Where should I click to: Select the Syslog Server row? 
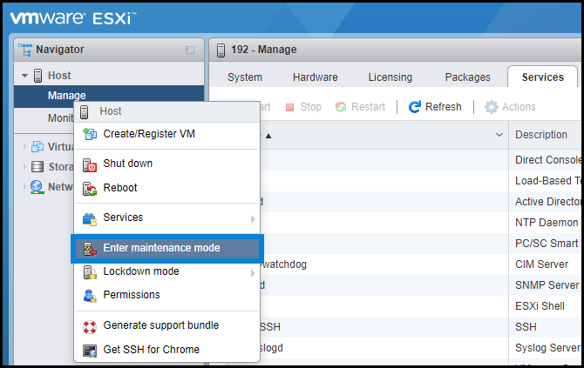click(x=421, y=348)
